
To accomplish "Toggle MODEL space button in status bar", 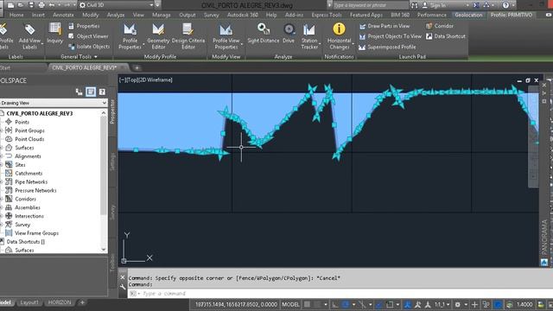I will (x=290, y=304).
